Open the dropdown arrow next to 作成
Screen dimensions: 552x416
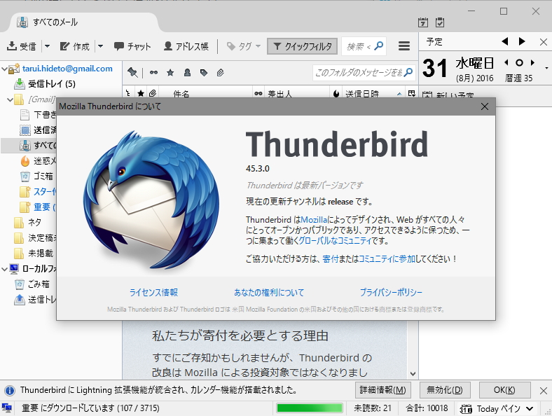(x=100, y=46)
